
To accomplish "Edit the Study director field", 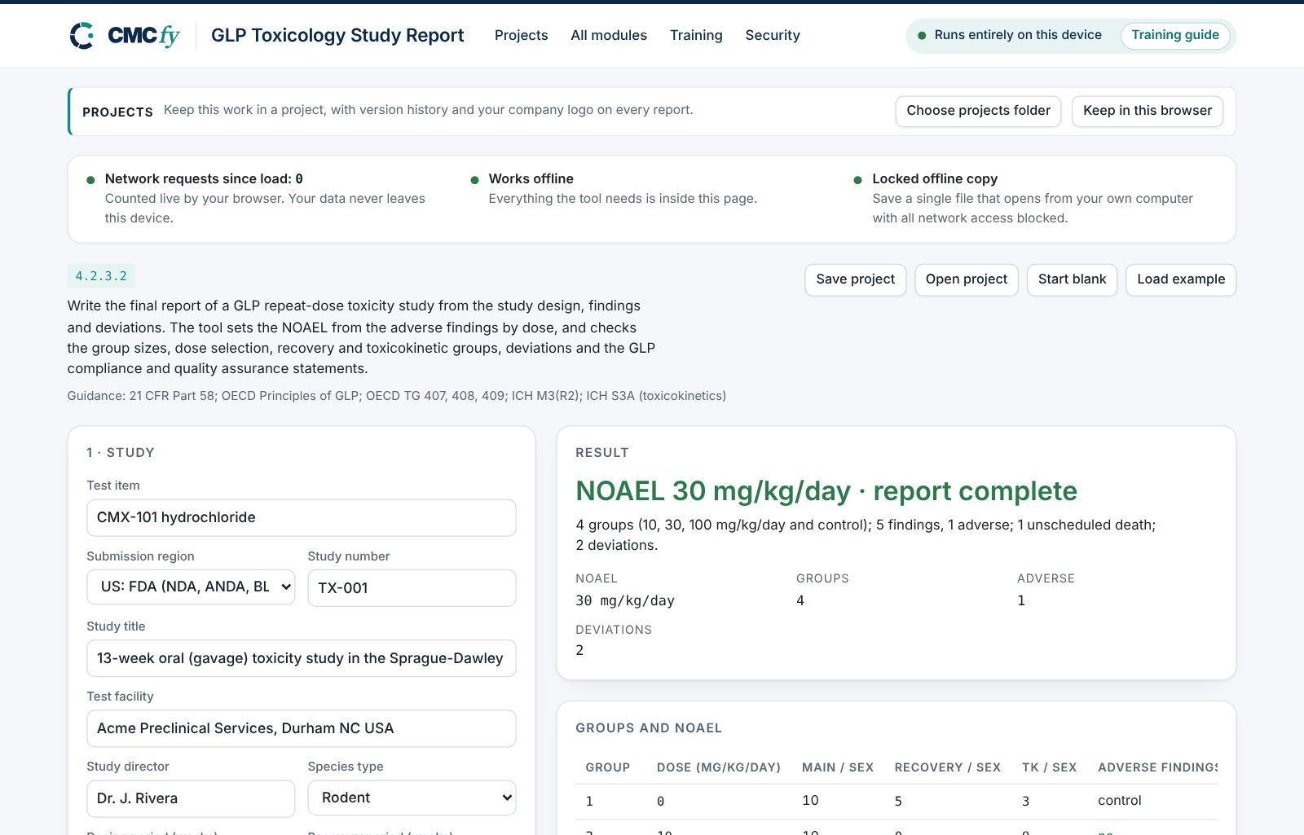I will coord(191,798).
